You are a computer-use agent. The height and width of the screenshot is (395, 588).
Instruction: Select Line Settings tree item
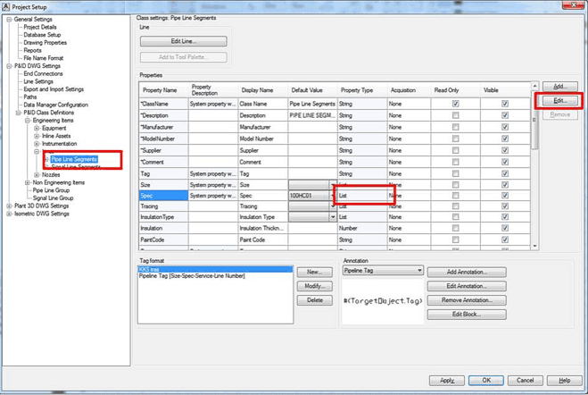[38, 81]
